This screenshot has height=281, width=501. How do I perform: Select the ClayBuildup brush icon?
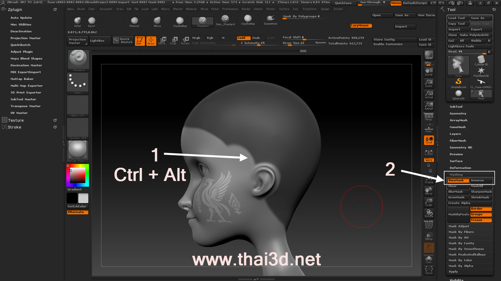coord(180,22)
